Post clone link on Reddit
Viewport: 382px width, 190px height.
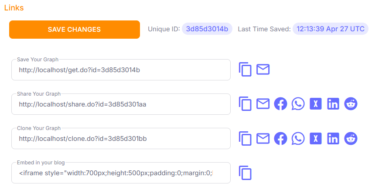point(351,138)
